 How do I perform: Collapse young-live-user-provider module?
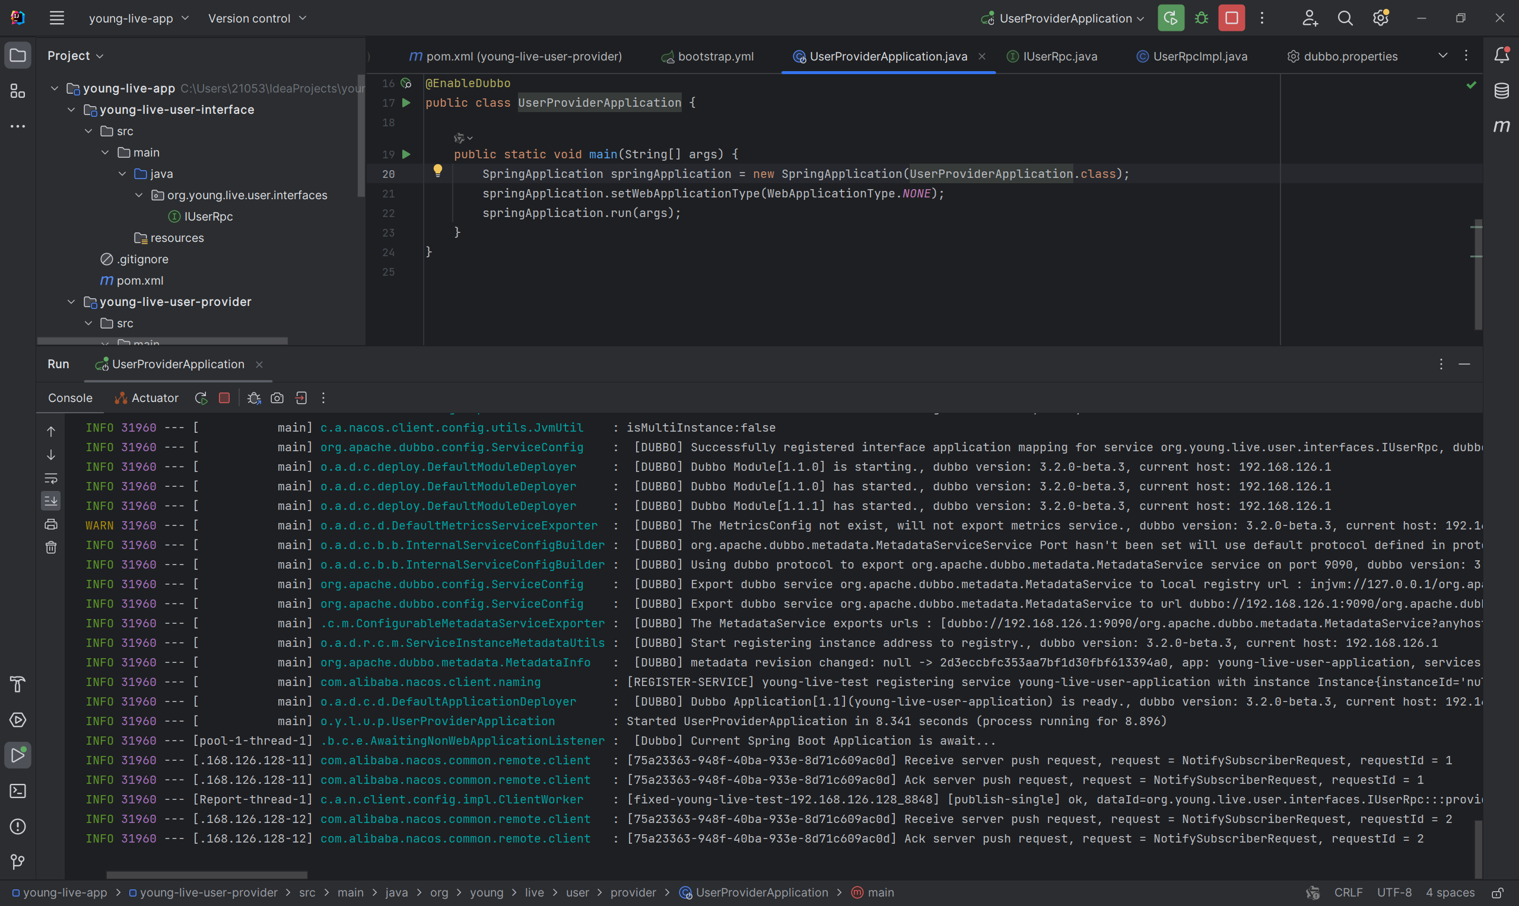click(x=71, y=302)
